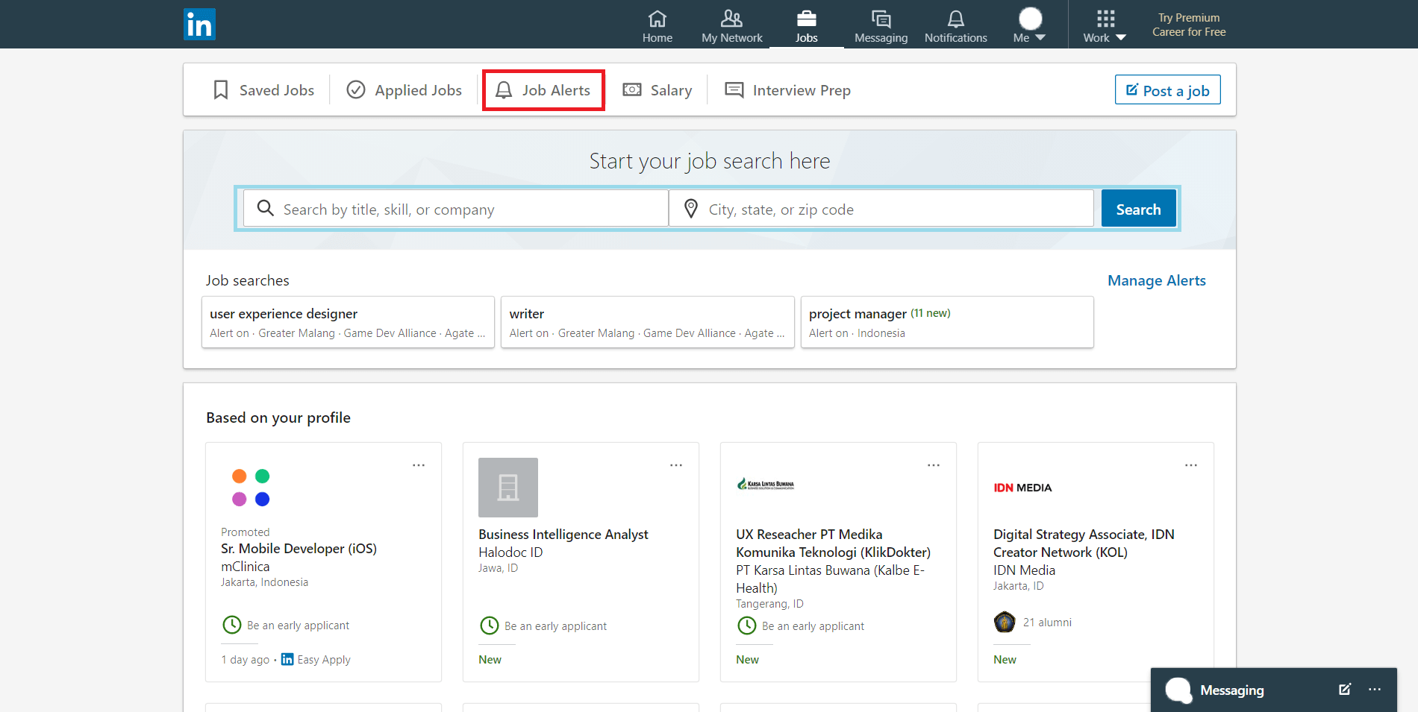The height and width of the screenshot is (712, 1418).
Task: Click the Post a job button
Action: 1167,90
